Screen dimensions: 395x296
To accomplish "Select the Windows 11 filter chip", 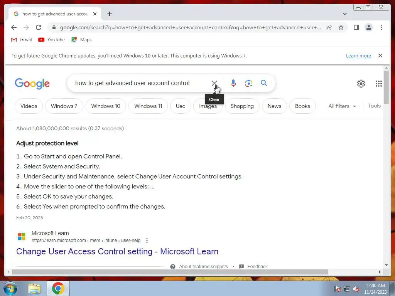I will tap(148, 106).
